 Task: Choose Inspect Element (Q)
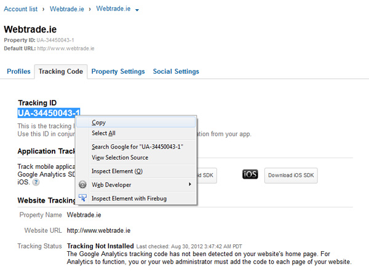click(x=136, y=171)
